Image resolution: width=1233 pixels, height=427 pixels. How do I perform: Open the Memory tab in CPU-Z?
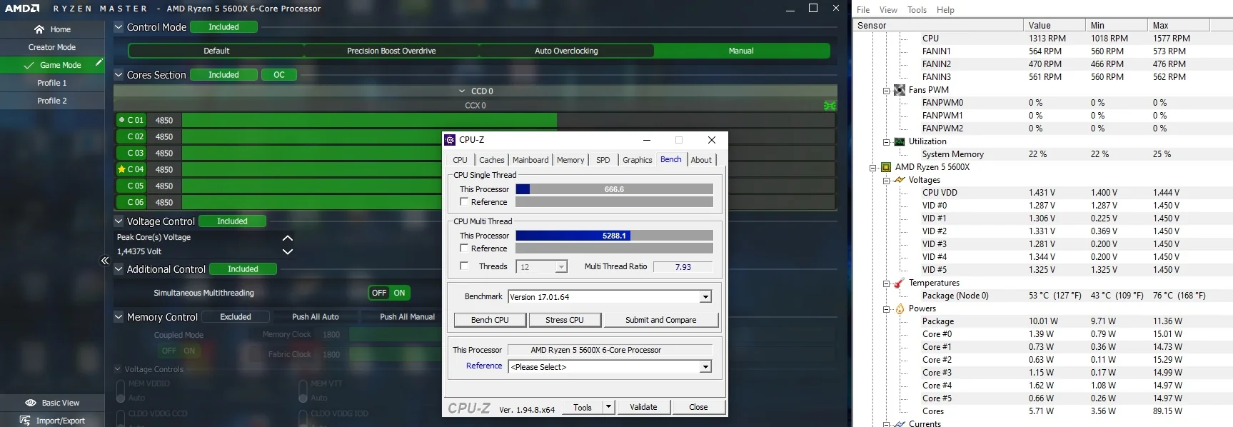[x=570, y=160]
